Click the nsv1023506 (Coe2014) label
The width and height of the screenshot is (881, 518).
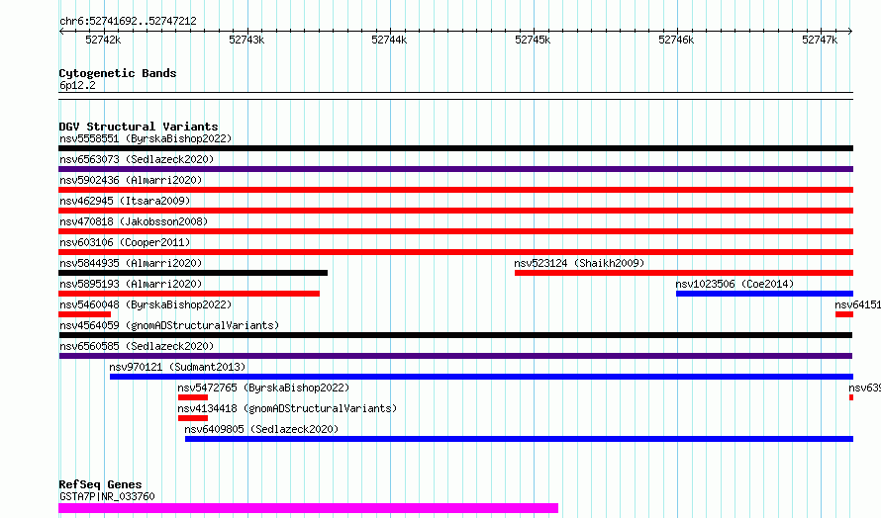[734, 284]
